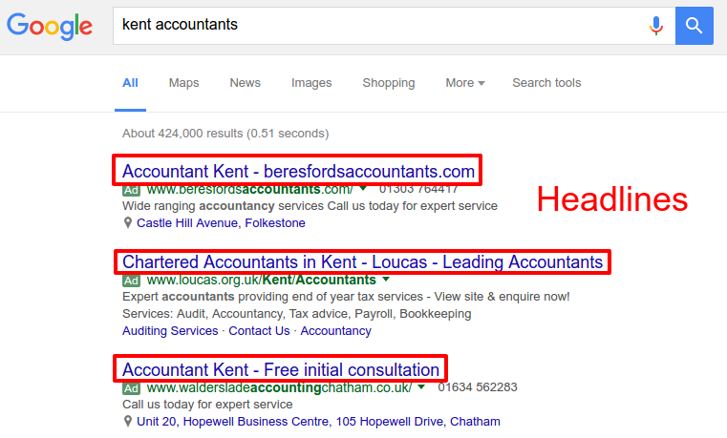The width and height of the screenshot is (727, 438).
Task: Open the Contact Us sitelink
Action: click(259, 331)
